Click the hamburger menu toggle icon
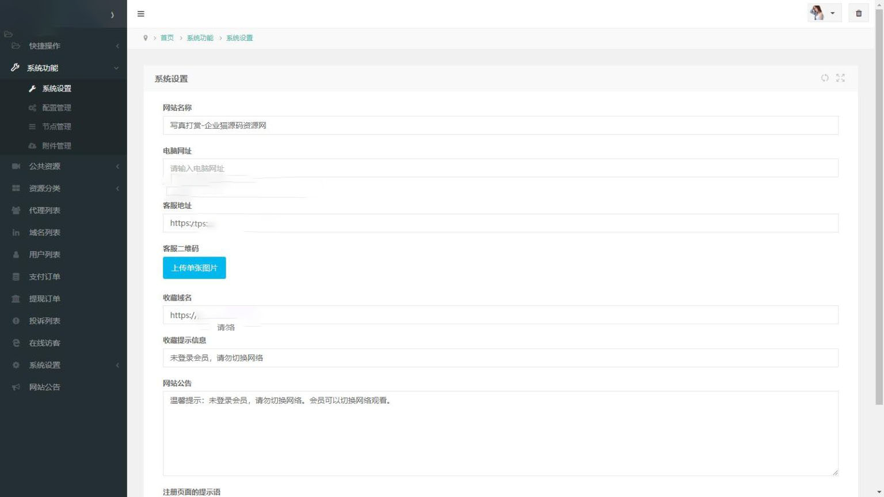This screenshot has width=884, height=497. pos(141,14)
